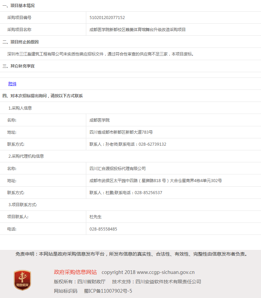The image size is (261, 298).
Task: Click the 2.采购代理机构信息 subsection label
Action: 26,156
